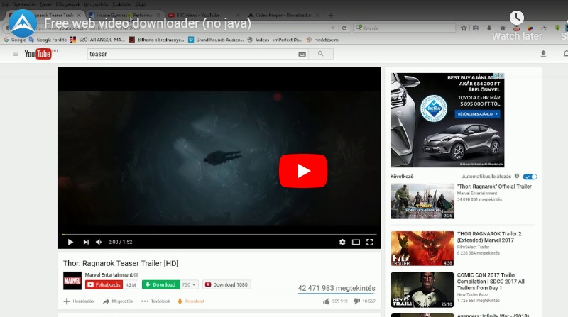Open the 'Hirdetéseim' bookmark
This screenshot has height=317, width=568.
pos(322,40)
